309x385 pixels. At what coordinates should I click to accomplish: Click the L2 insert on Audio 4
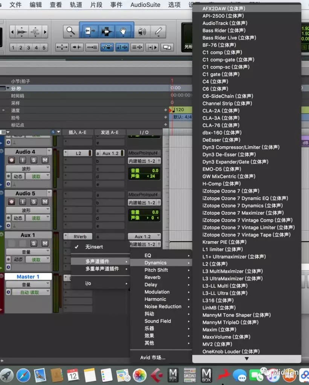(x=78, y=153)
